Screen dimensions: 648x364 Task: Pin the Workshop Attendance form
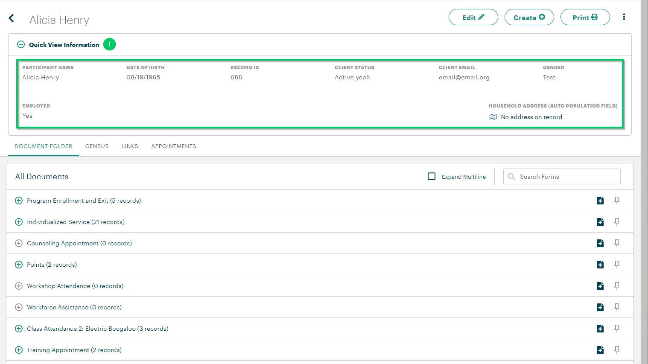[x=617, y=285]
